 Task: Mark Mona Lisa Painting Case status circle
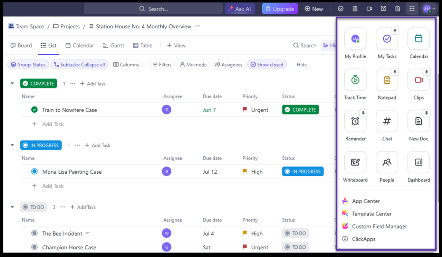point(34,172)
